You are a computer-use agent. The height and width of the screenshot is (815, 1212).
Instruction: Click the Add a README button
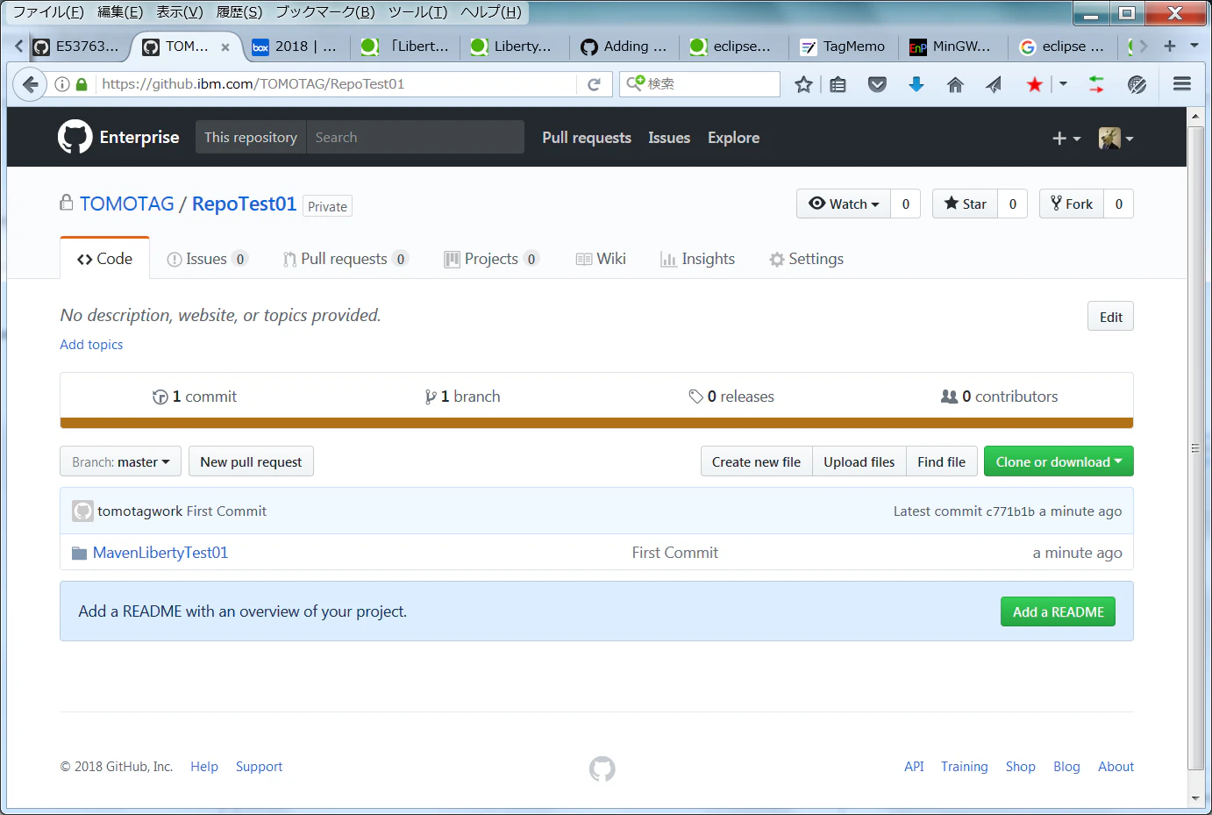[x=1058, y=611]
